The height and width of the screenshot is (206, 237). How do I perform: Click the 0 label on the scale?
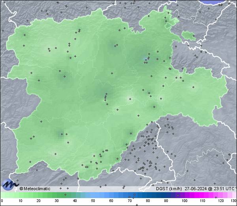2,201
